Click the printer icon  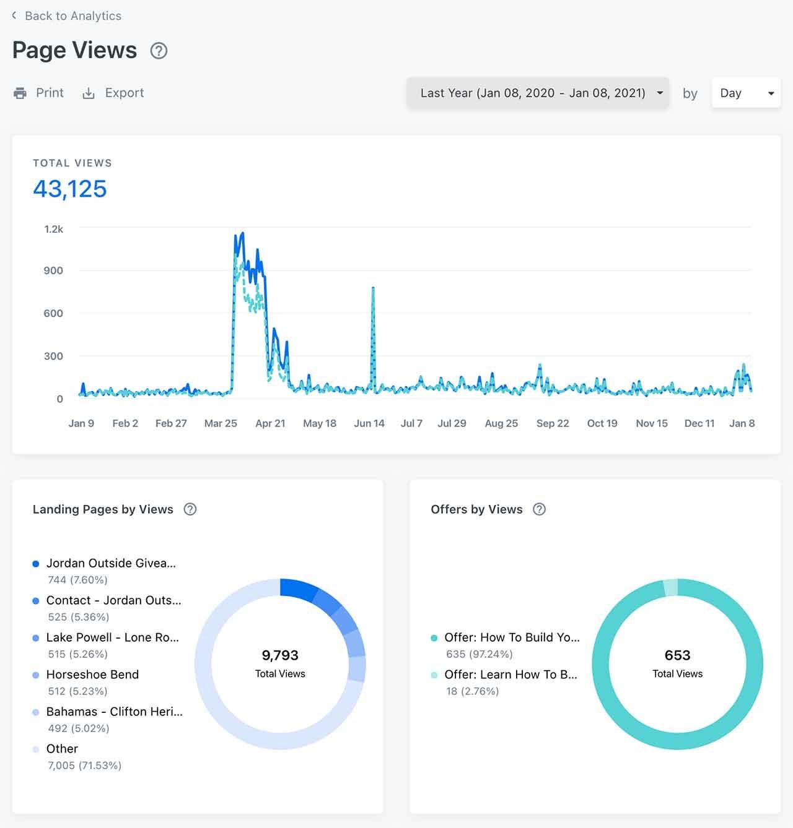point(20,93)
